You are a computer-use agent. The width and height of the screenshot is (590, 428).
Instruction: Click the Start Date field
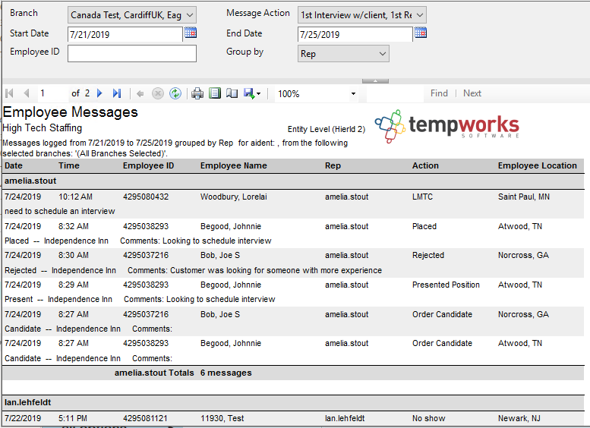pos(125,35)
